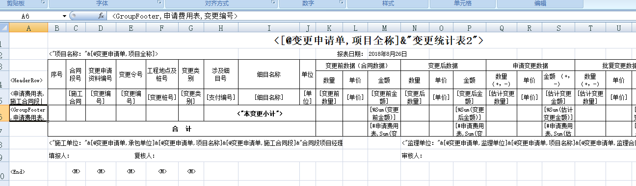
Task: Select the 申请变更数据 header cell
Action: click(x=530, y=65)
